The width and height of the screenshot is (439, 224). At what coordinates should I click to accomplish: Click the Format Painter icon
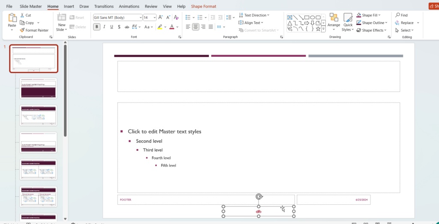[22, 30]
